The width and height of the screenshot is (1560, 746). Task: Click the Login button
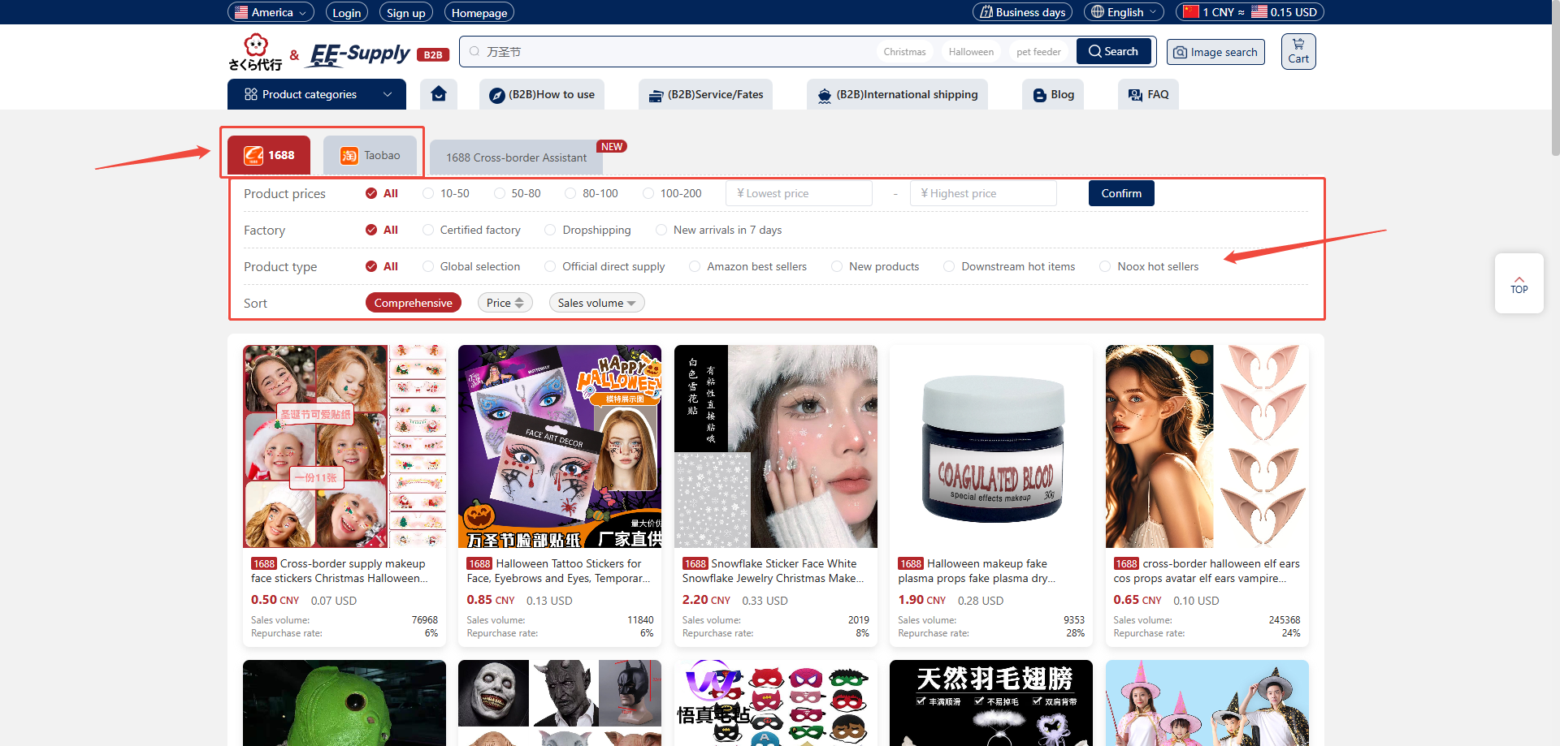click(347, 12)
